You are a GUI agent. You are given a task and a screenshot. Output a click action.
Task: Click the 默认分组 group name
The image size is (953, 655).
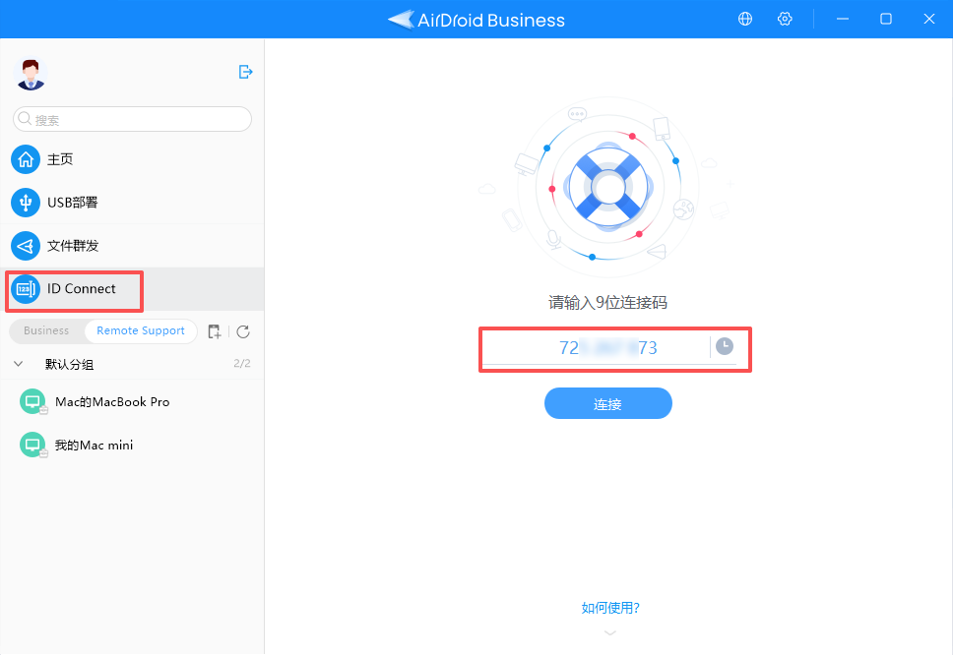69,364
